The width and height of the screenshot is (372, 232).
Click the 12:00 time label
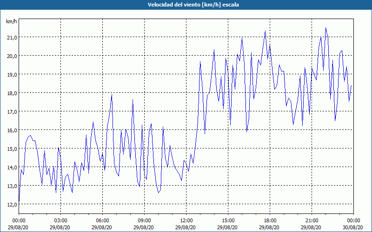(x=186, y=221)
